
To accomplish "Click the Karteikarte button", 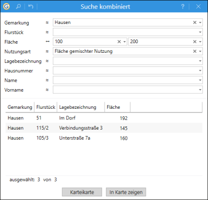I will click(x=82, y=192).
